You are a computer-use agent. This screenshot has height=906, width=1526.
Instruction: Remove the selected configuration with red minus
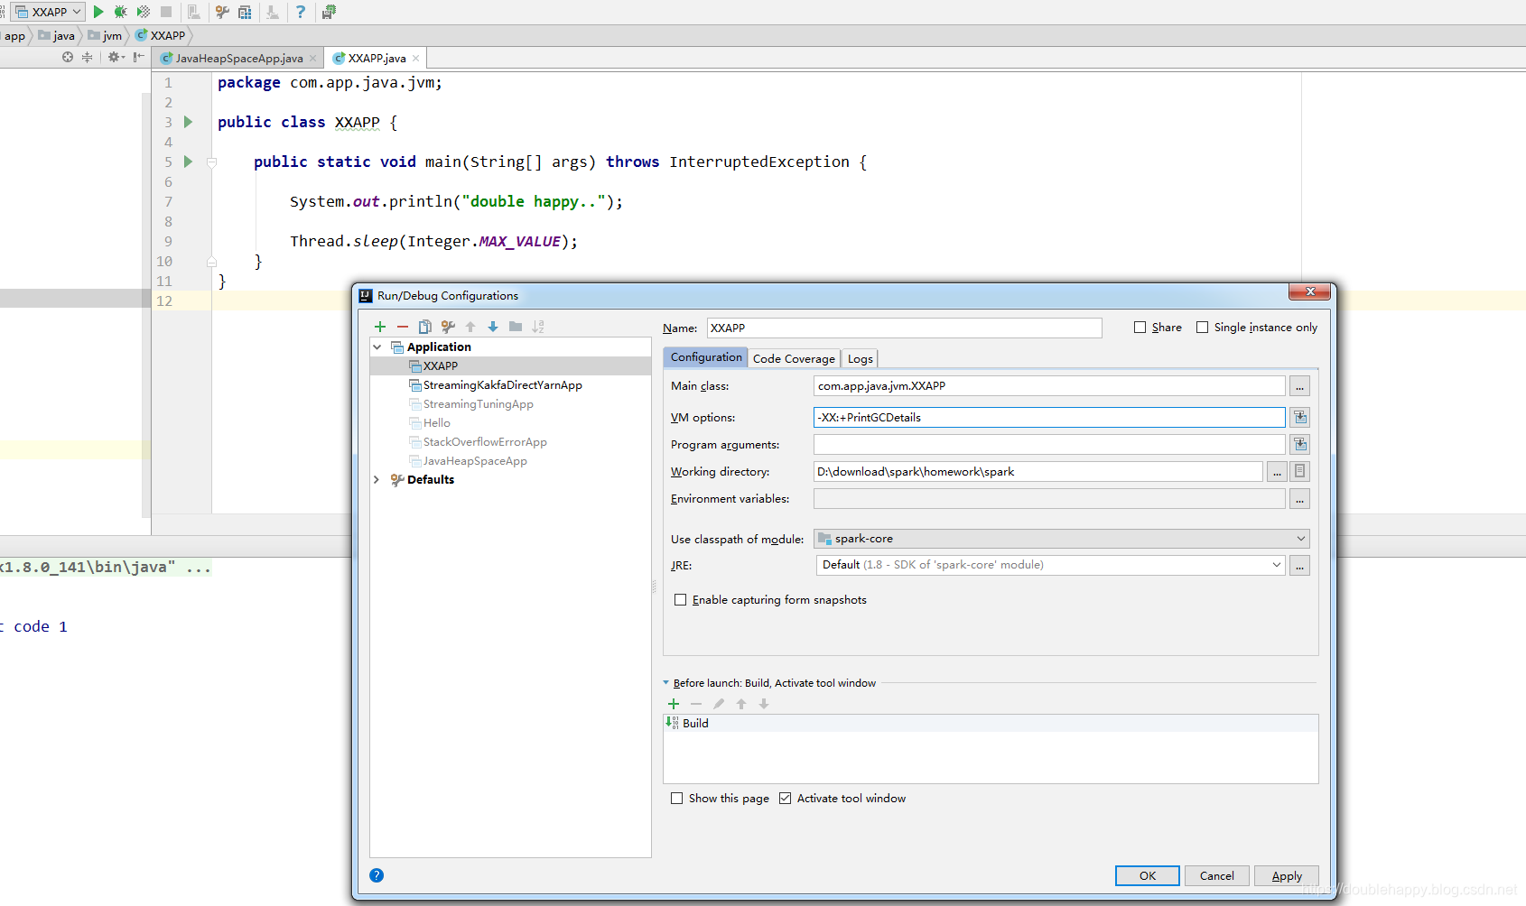[x=403, y=327]
